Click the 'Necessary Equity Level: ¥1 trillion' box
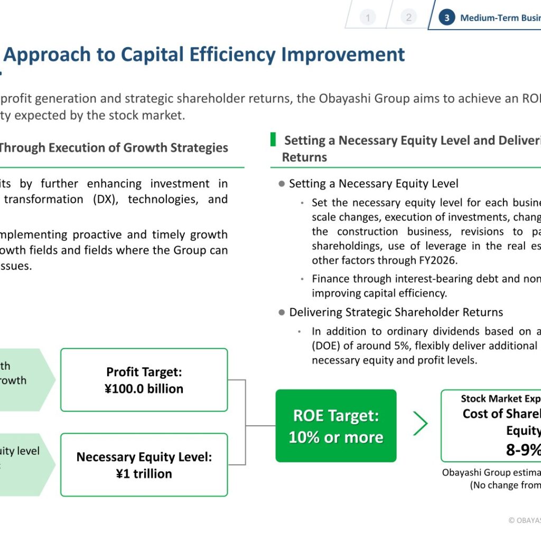Screen dimensions: 541x541 click(144, 465)
